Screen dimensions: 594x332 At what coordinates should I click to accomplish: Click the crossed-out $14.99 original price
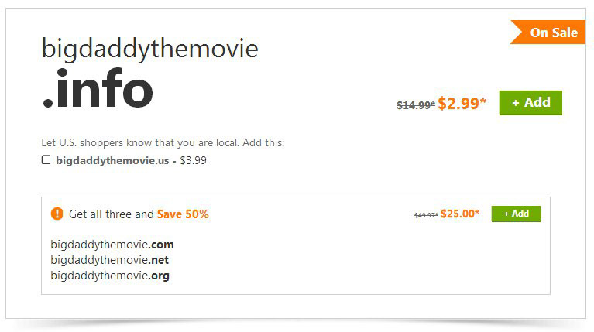click(x=416, y=104)
